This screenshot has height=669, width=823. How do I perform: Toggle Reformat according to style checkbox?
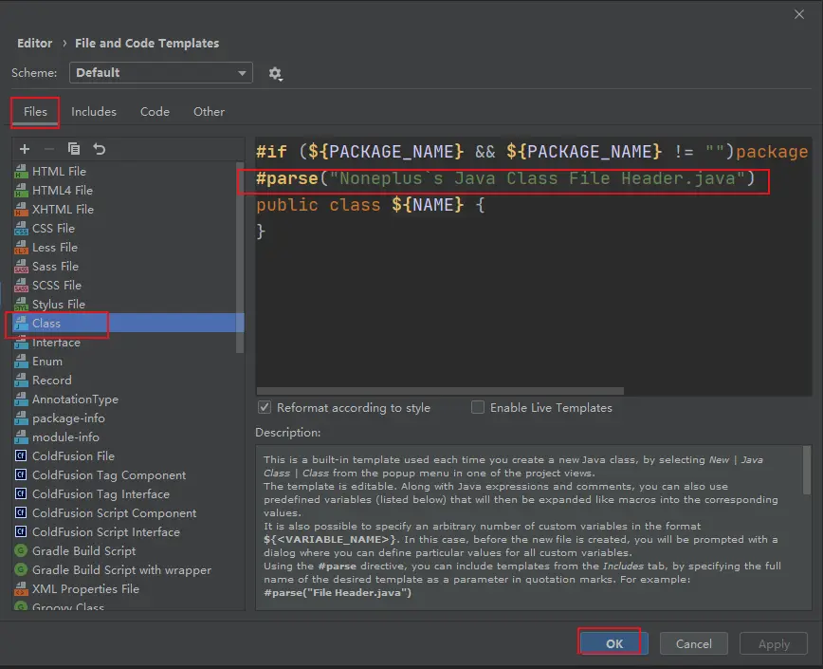tap(265, 407)
